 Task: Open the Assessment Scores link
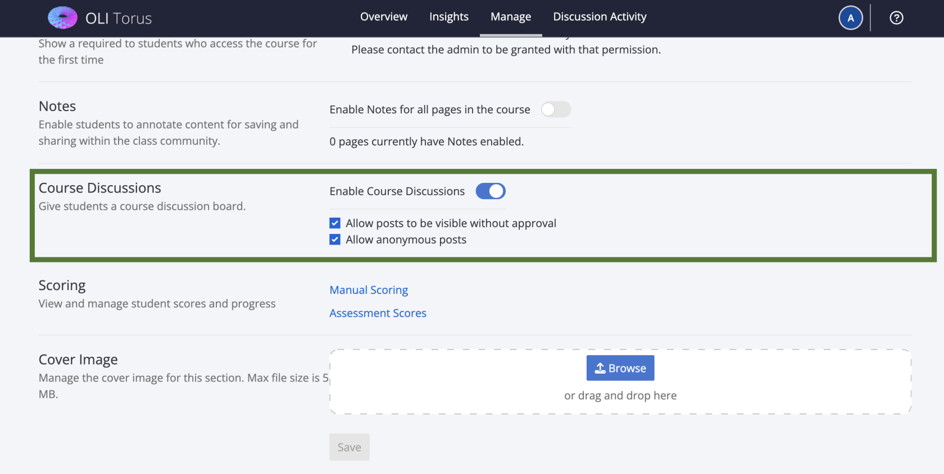click(x=378, y=313)
